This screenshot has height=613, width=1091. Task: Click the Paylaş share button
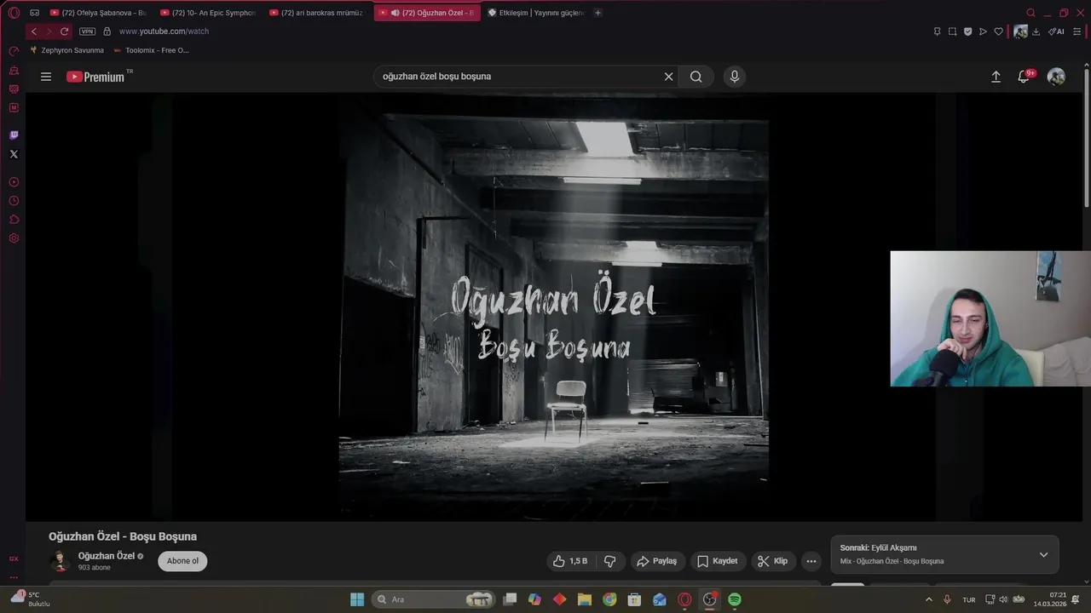657,561
